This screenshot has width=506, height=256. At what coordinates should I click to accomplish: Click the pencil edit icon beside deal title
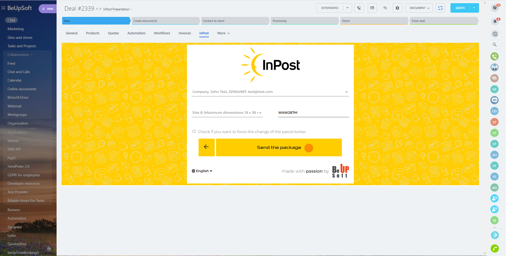coord(97,9)
